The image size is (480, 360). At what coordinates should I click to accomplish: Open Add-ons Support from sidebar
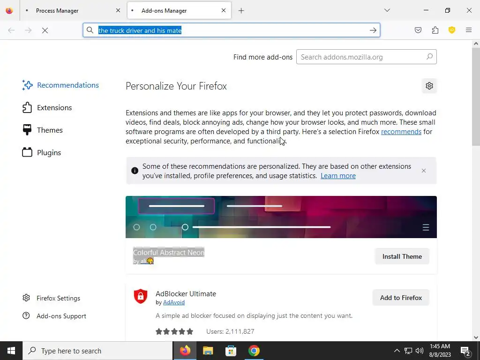coord(54,316)
